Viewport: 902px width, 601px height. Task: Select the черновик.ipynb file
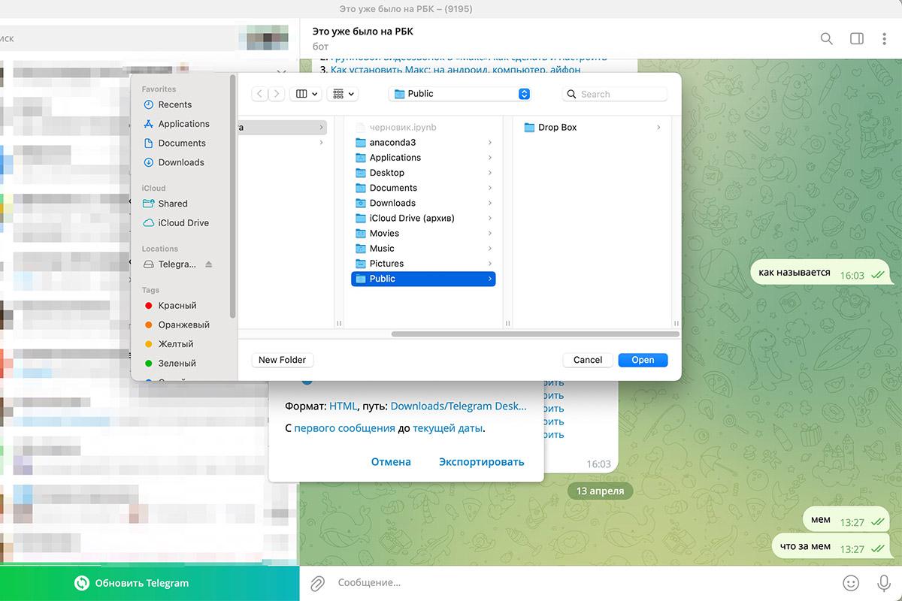pos(423,127)
